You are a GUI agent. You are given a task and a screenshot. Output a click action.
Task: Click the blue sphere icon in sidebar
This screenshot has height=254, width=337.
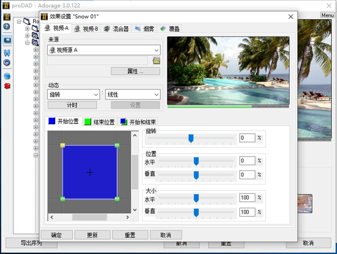(7, 76)
